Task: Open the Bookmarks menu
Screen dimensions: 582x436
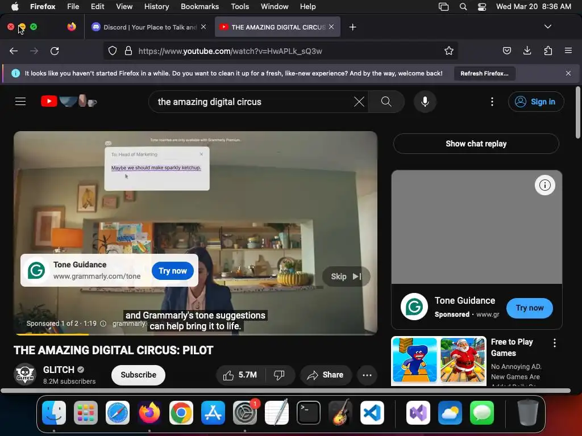Action: pyautogui.click(x=199, y=7)
